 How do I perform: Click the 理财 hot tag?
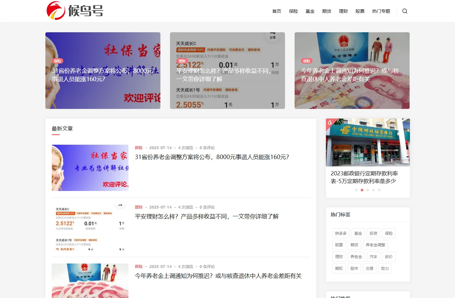click(339, 257)
